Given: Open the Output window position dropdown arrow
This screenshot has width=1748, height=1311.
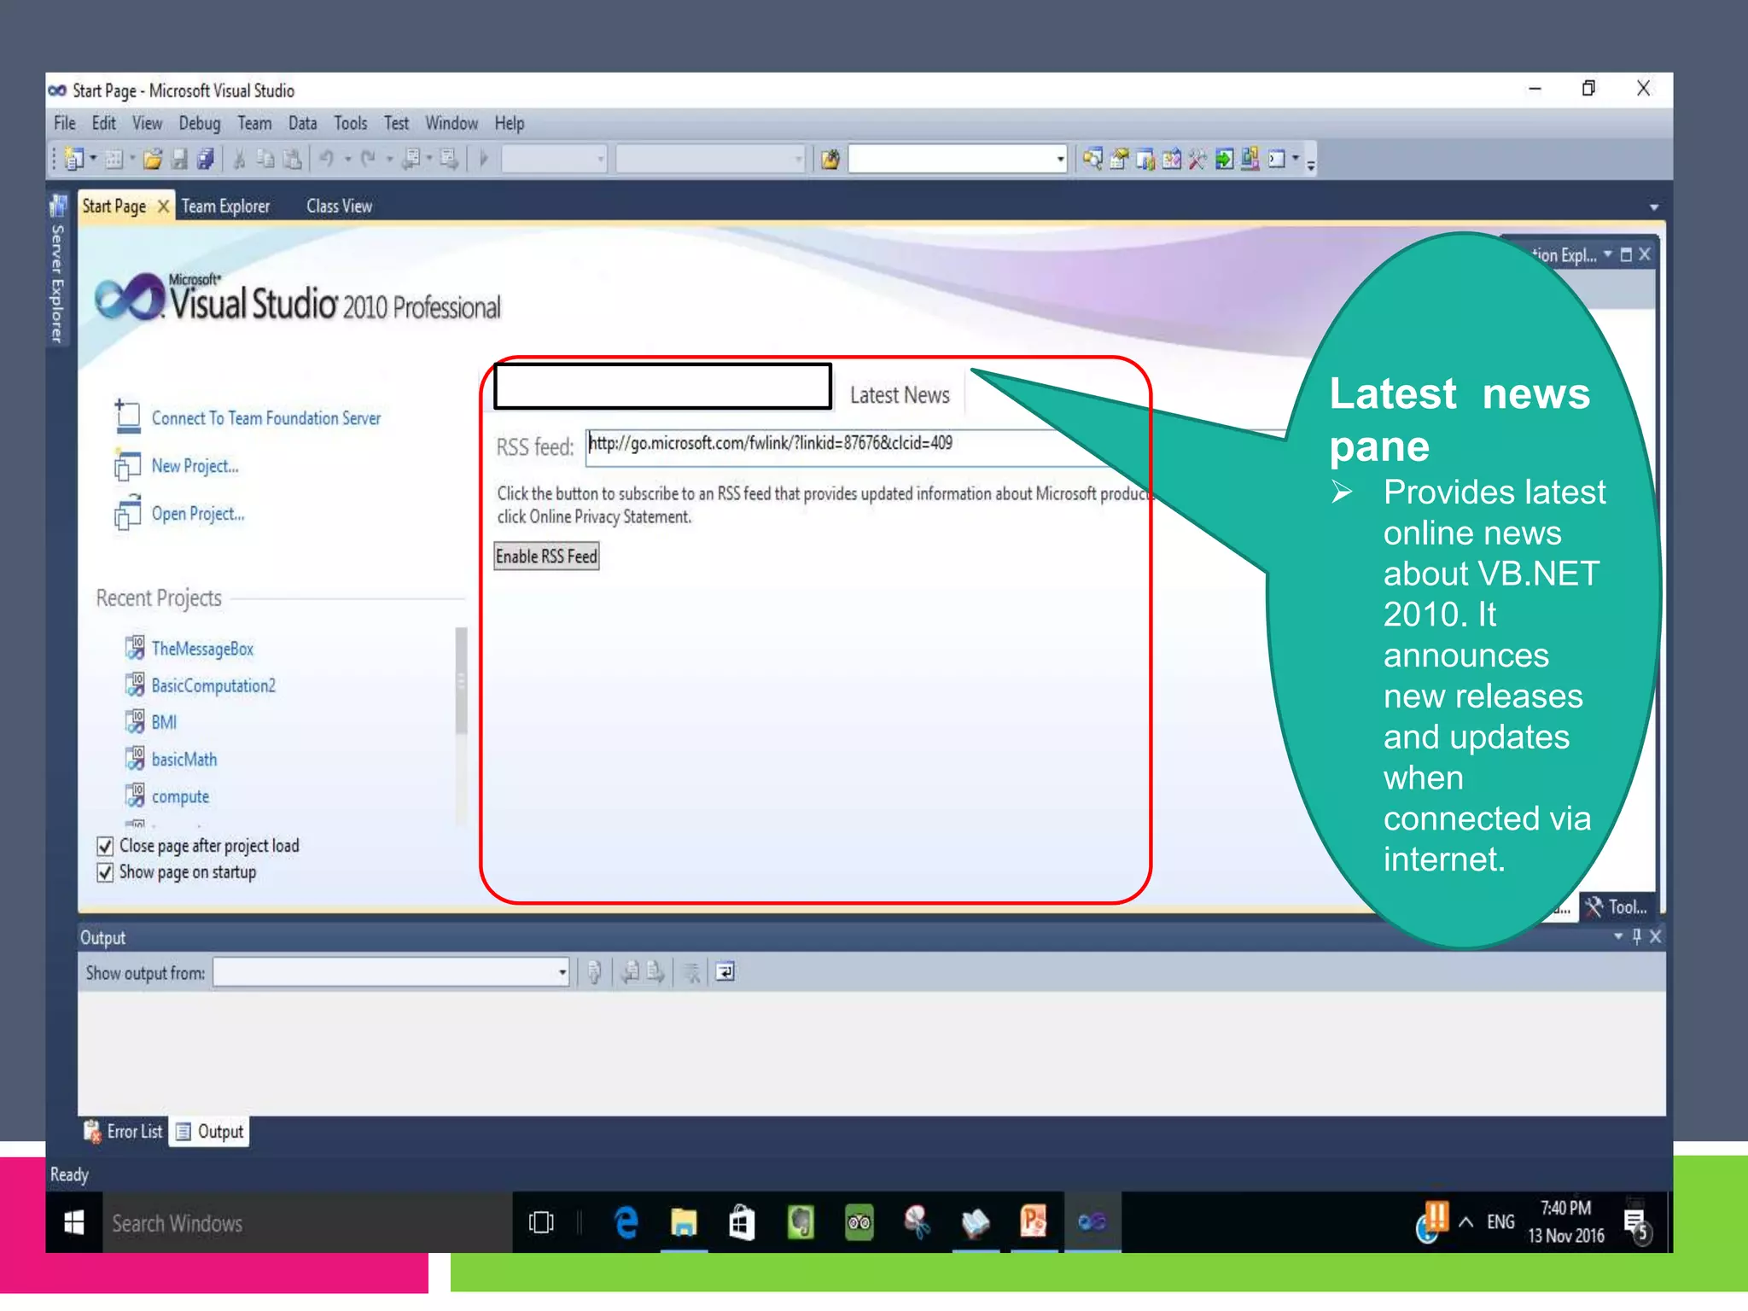Looking at the screenshot, I should click(x=1618, y=936).
